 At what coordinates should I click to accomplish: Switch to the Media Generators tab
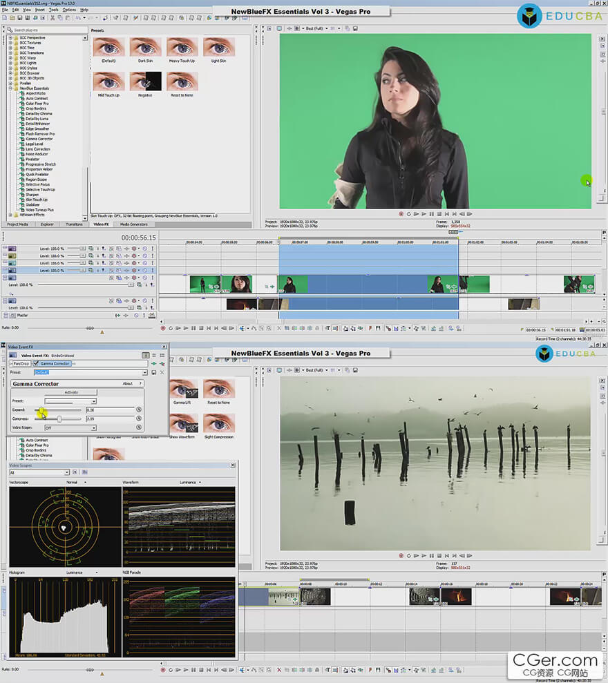134,224
